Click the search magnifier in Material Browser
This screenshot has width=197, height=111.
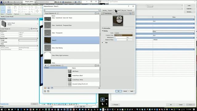pyautogui.click(x=99, y=10)
